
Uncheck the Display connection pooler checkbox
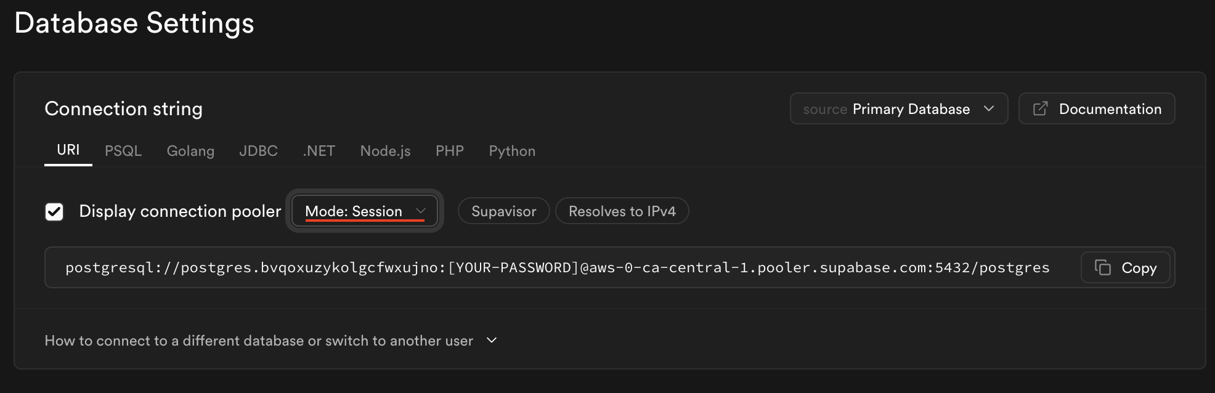click(54, 212)
